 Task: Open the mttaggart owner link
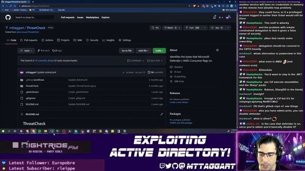[x=17, y=28]
